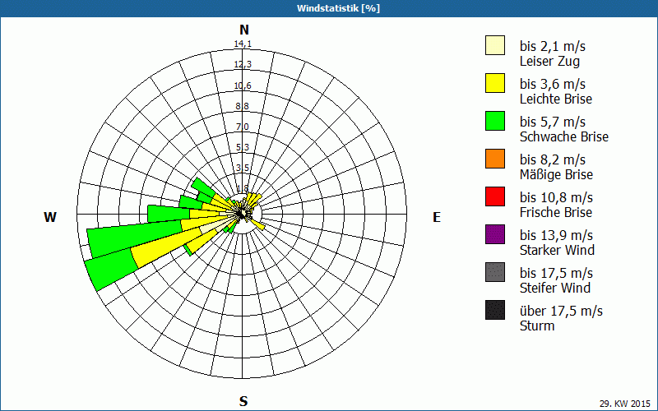Click the 'E' compass label
This screenshot has width=658, height=411.
coord(437,217)
